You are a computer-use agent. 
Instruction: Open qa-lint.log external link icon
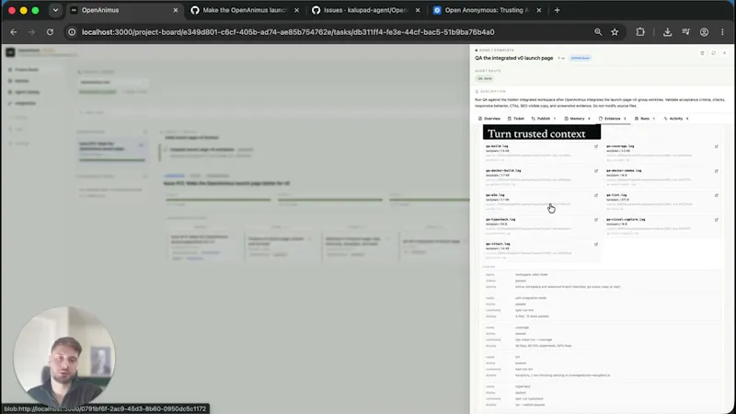(717, 195)
